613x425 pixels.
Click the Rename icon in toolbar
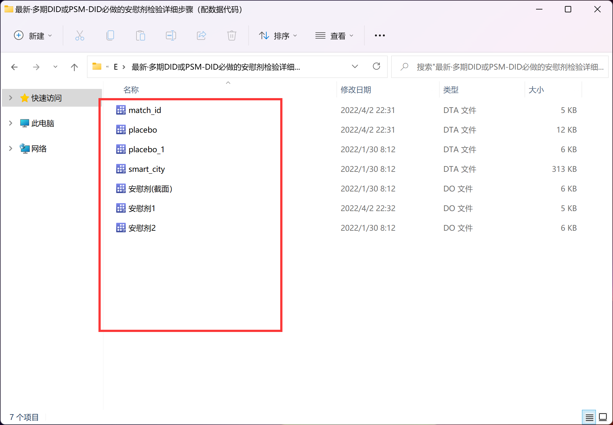click(x=171, y=35)
